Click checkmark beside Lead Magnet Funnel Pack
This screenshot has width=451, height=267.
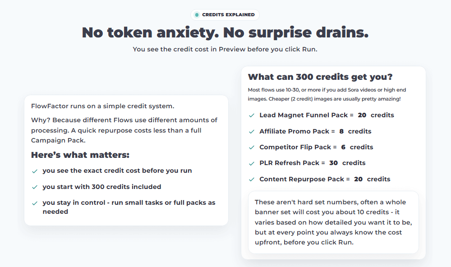252,115
